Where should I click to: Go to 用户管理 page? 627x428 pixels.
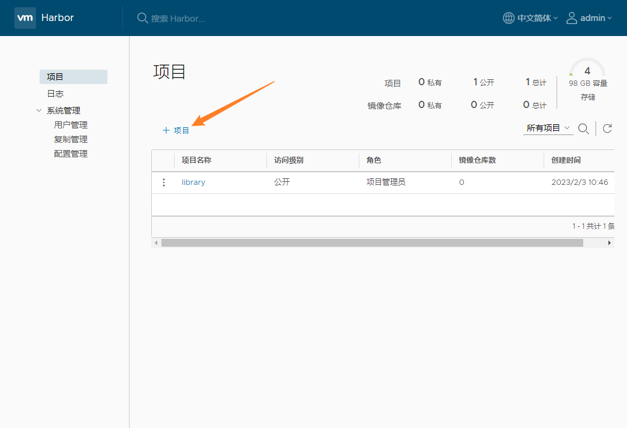pos(71,125)
